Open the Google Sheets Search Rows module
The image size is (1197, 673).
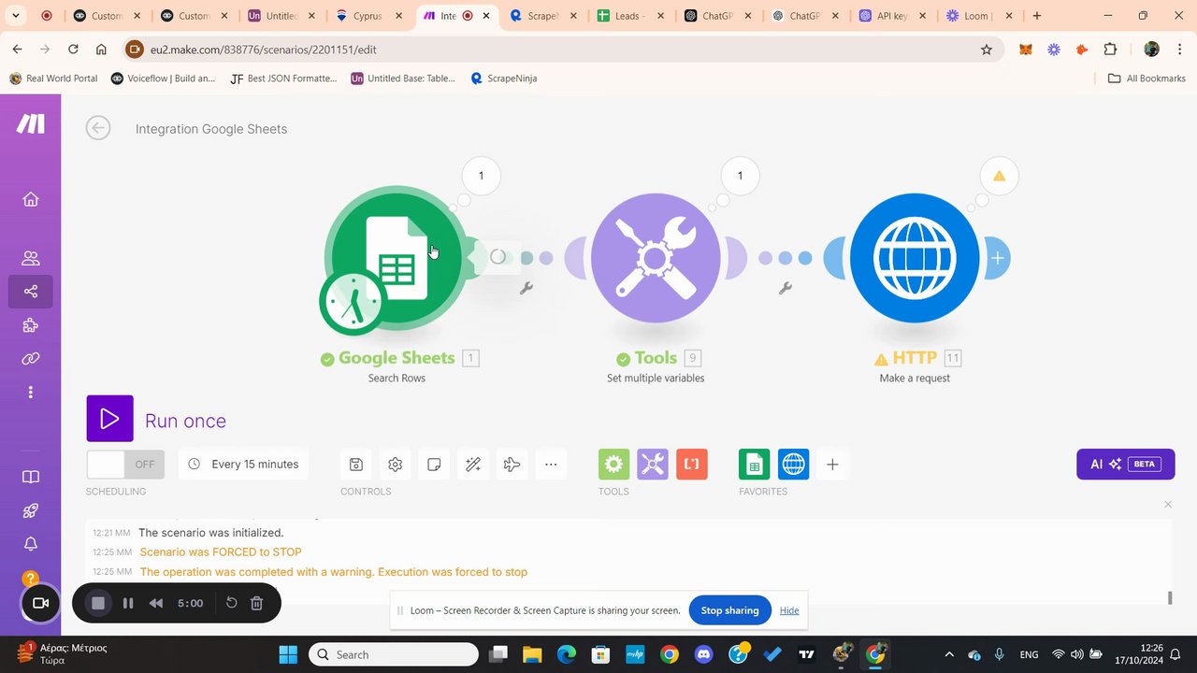[397, 258]
